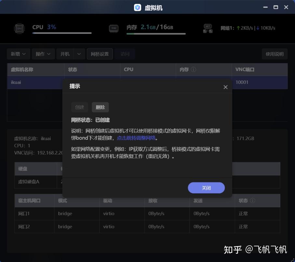This screenshot has width=295, height=262.
Task: Select the 访问 toolbar item
Action: [125, 54]
